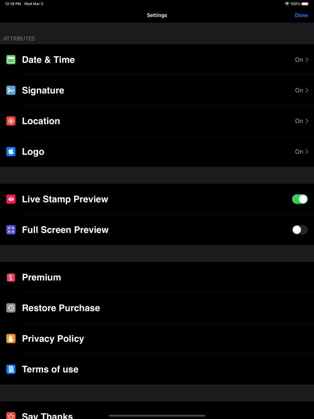Turn off Live Stamp Preview switch
The image size is (314, 419).
tap(300, 199)
